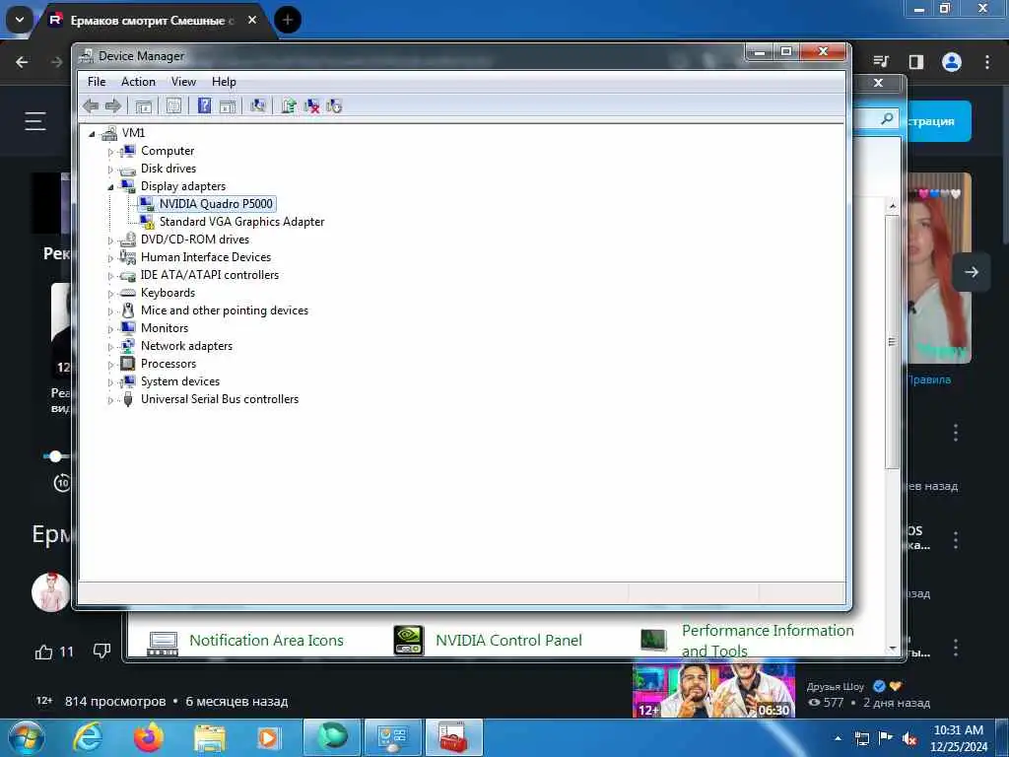Click the browser media control icon
The width and height of the screenshot is (1009, 757).
(x=881, y=62)
